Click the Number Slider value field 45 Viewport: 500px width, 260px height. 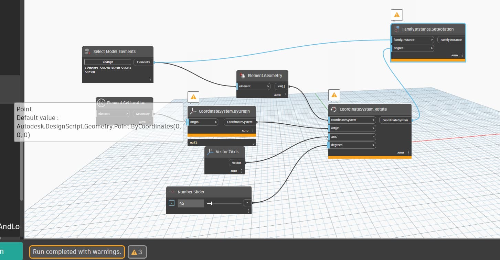191,203
